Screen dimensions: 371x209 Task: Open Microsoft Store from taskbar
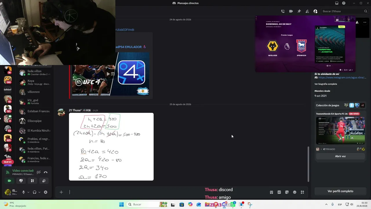181,204
